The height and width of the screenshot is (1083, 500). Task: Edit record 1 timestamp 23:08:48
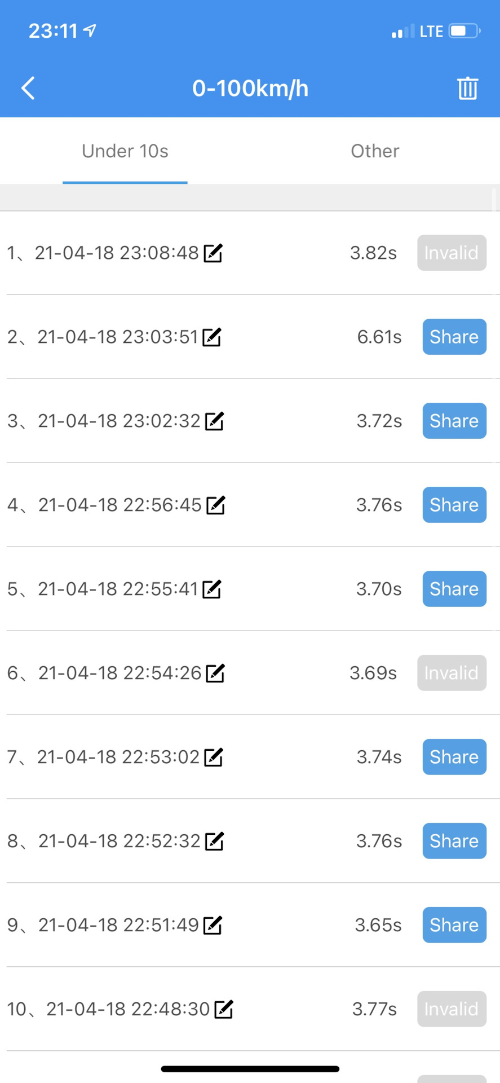[213, 253]
